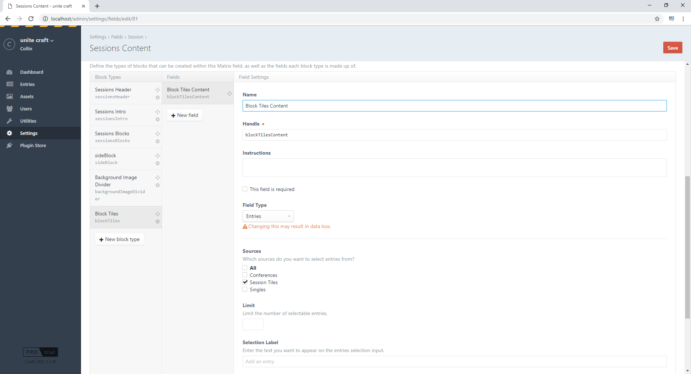Click the Users group icon
This screenshot has height=374, width=691.
click(9, 109)
